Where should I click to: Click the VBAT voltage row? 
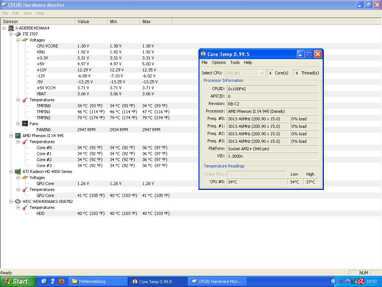(104, 94)
